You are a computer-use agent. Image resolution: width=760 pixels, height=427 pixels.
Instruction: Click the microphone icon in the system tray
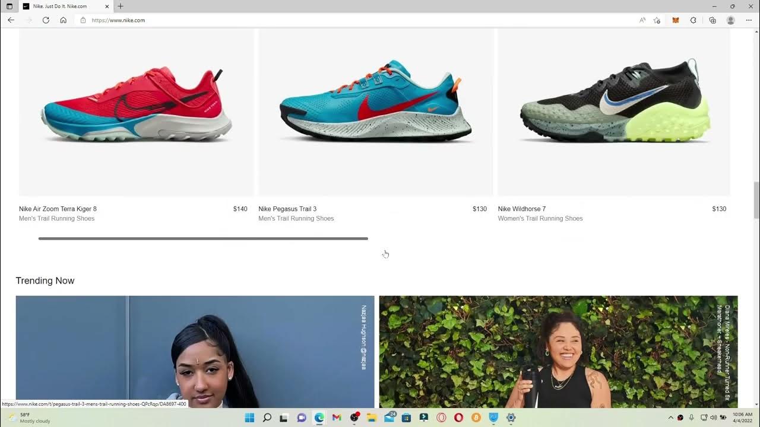tap(691, 418)
